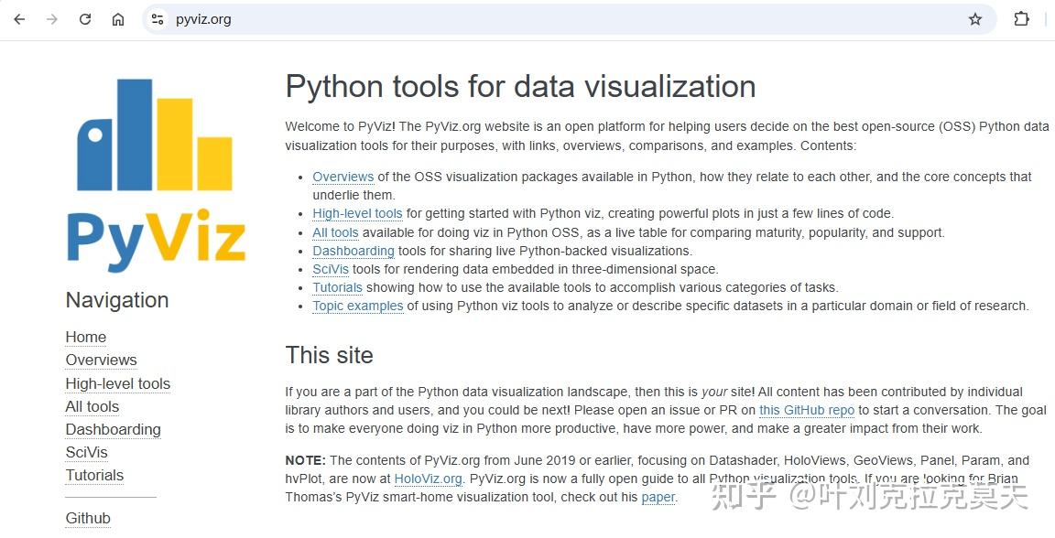The height and width of the screenshot is (538, 1055).
Task: Open the 'High-level tools' bullet link
Action: [357, 213]
